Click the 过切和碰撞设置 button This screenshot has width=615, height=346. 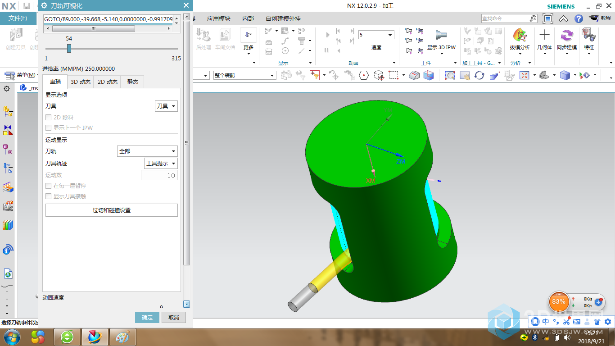click(112, 210)
